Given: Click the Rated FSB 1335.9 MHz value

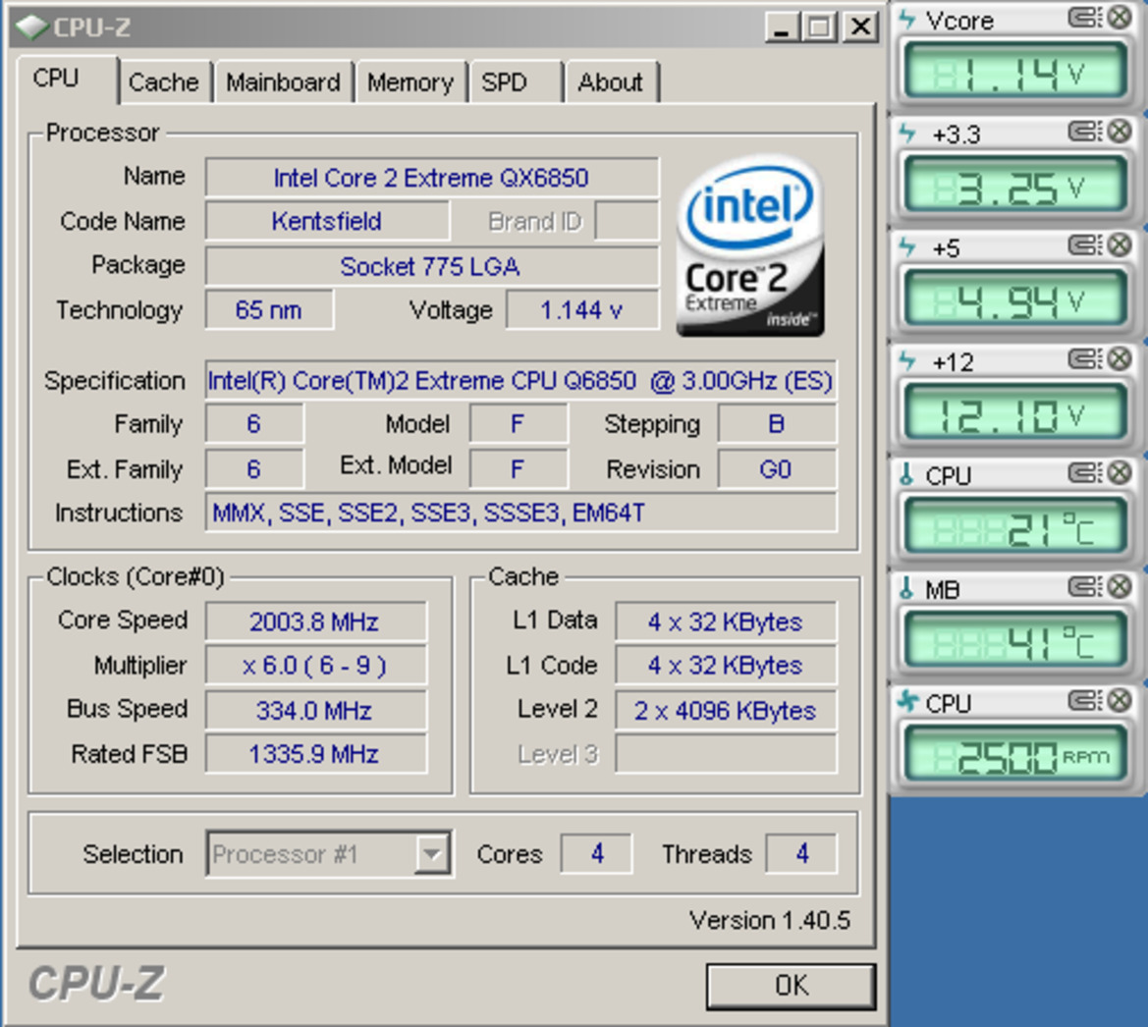Looking at the screenshot, I should coord(315,754).
